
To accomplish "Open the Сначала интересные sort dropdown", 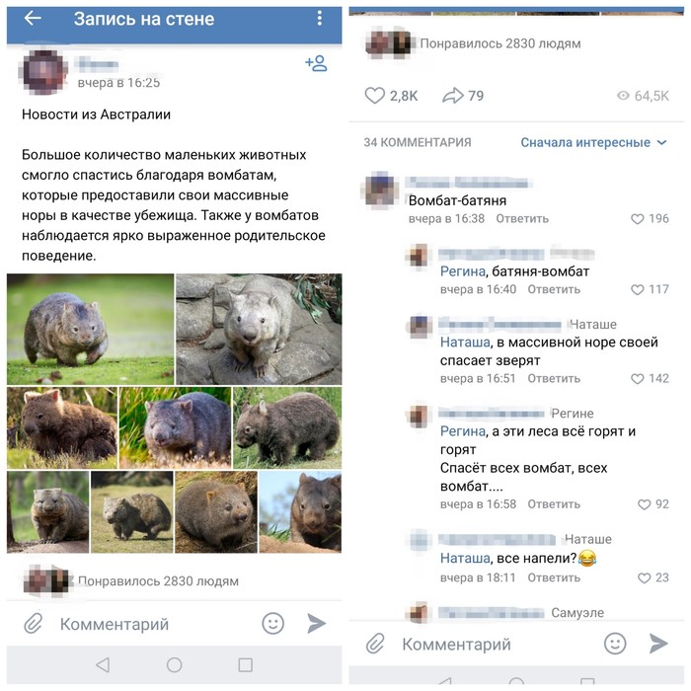I will click(x=593, y=142).
